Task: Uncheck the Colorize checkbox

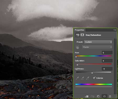Action: (x=94, y=78)
